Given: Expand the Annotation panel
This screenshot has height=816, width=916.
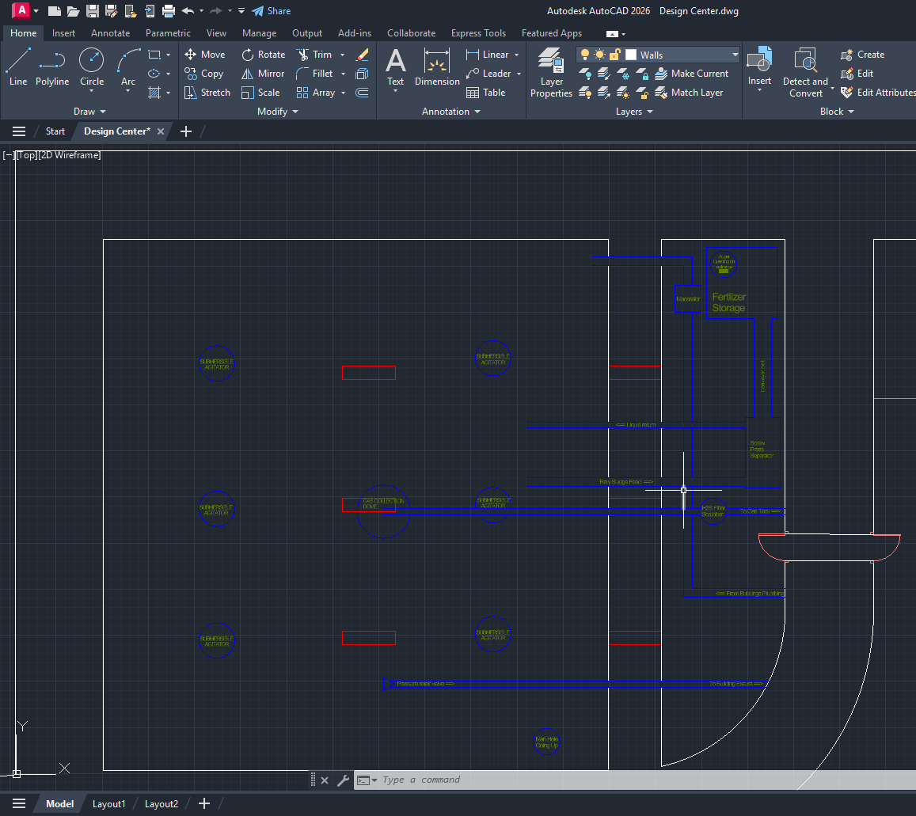Looking at the screenshot, I should pos(451,111).
